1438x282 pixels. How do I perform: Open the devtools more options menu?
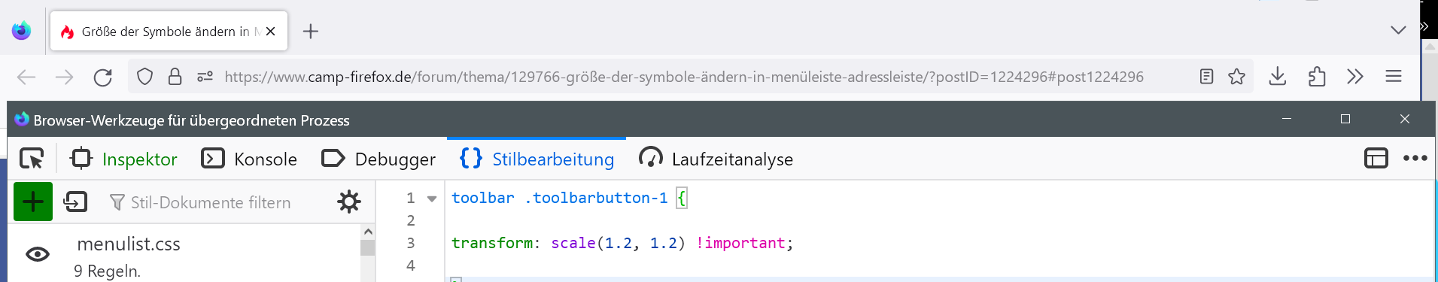(1415, 159)
